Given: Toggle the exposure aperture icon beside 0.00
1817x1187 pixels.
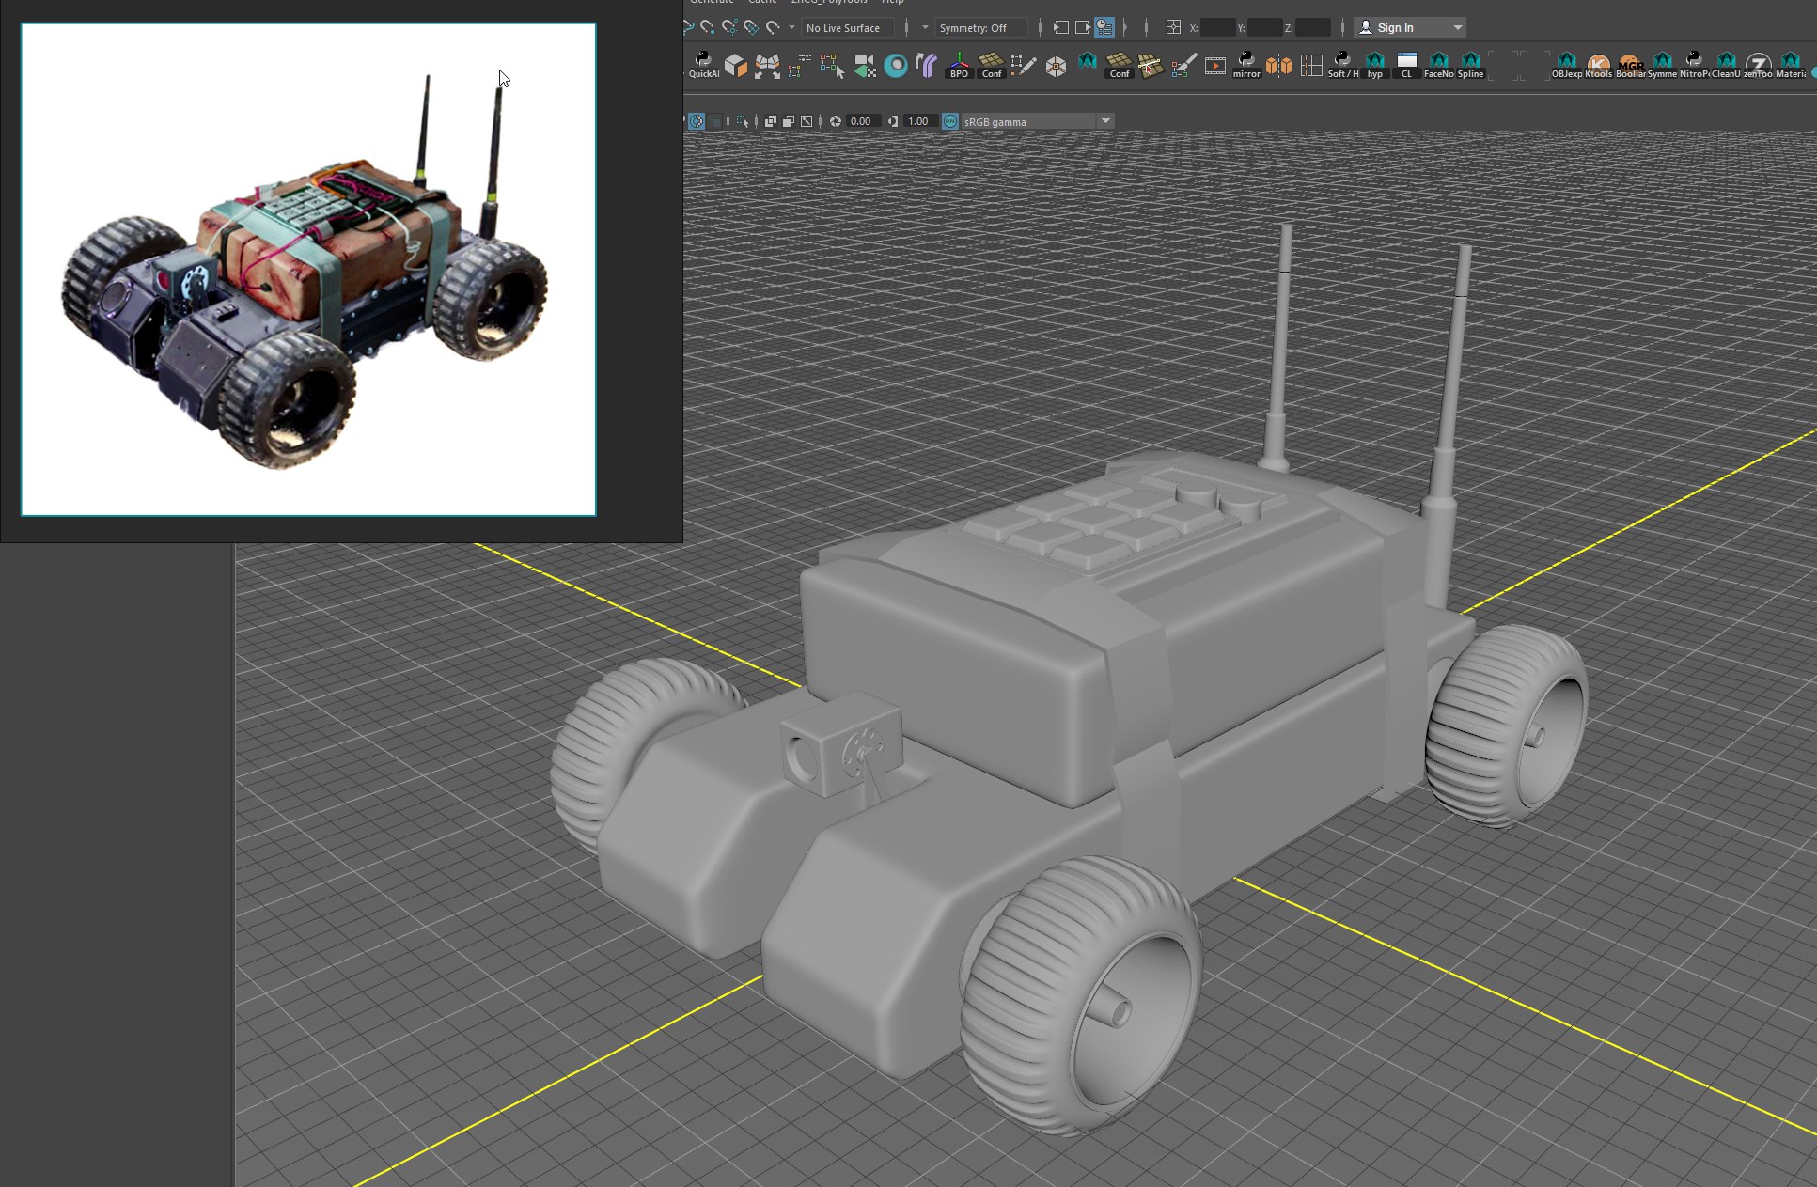Looking at the screenshot, I should [x=836, y=121].
